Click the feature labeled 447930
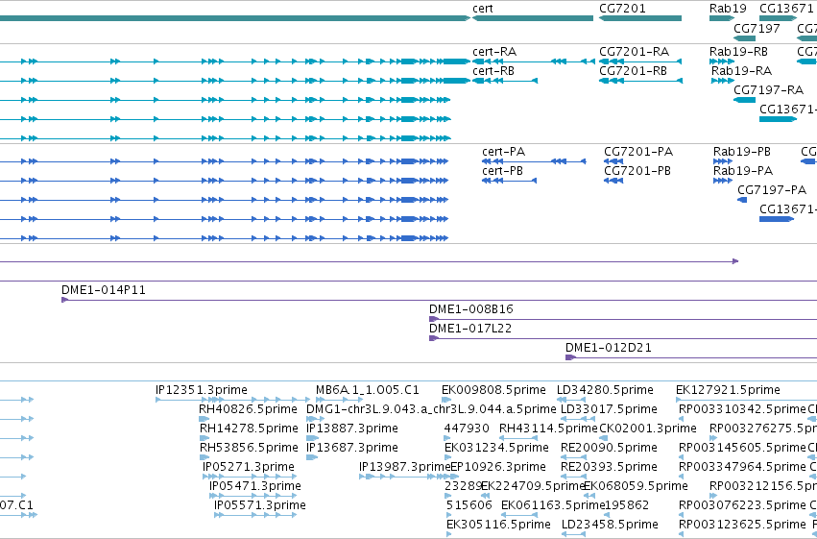Screen dimensions: 817x539 coord(467,429)
